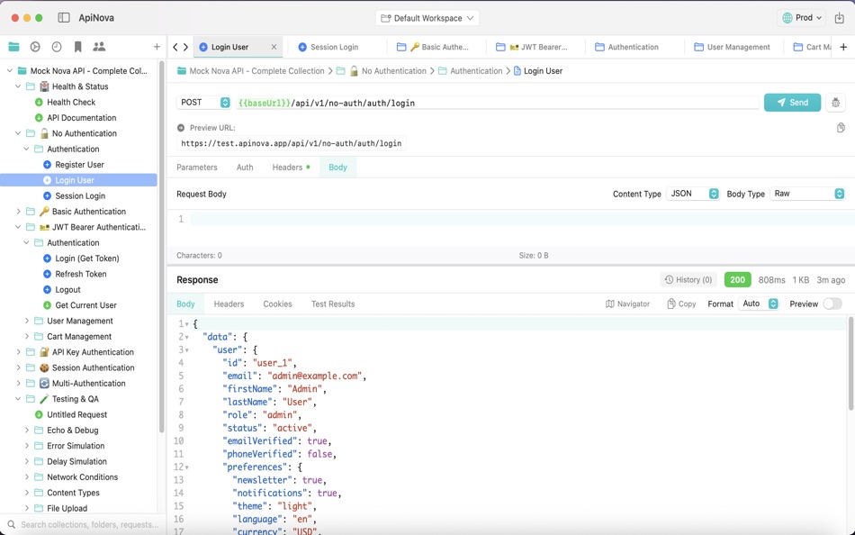Click the 200 status badge
Image resolution: width=855 pixels, height=535 pixels.
pyautogui.click(x=737, y=280)
